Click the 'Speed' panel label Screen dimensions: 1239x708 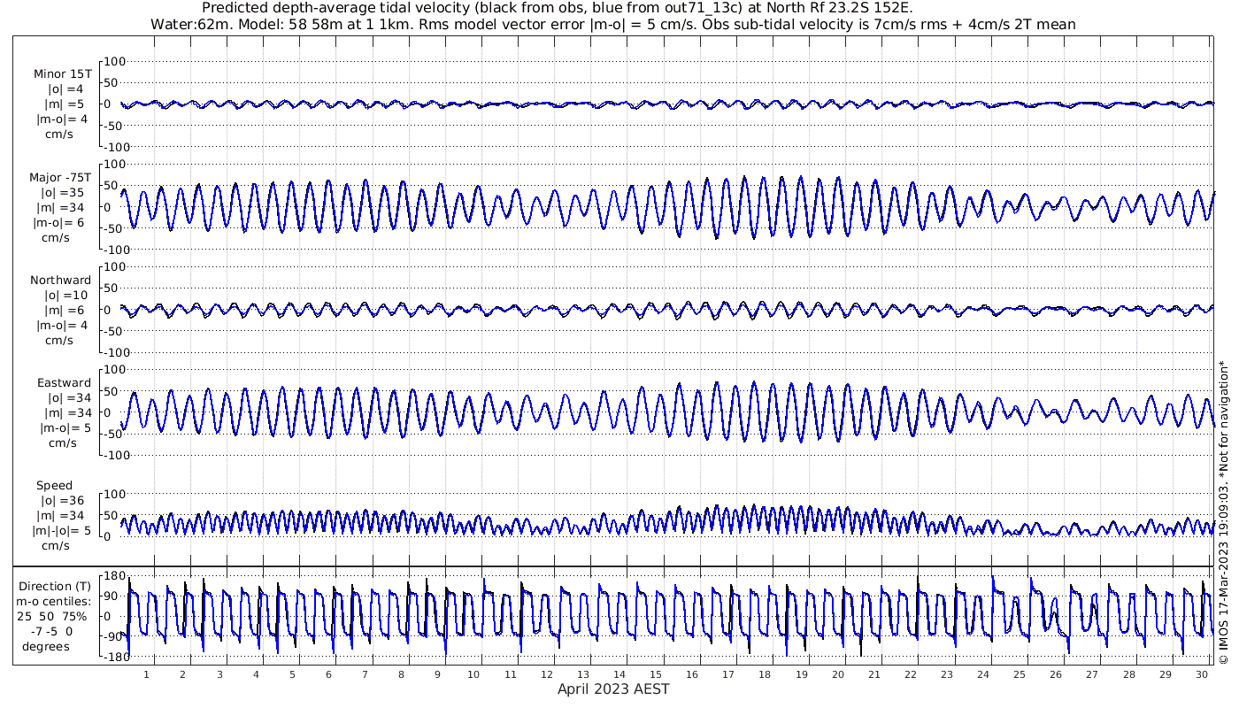(x=54, y=486)
